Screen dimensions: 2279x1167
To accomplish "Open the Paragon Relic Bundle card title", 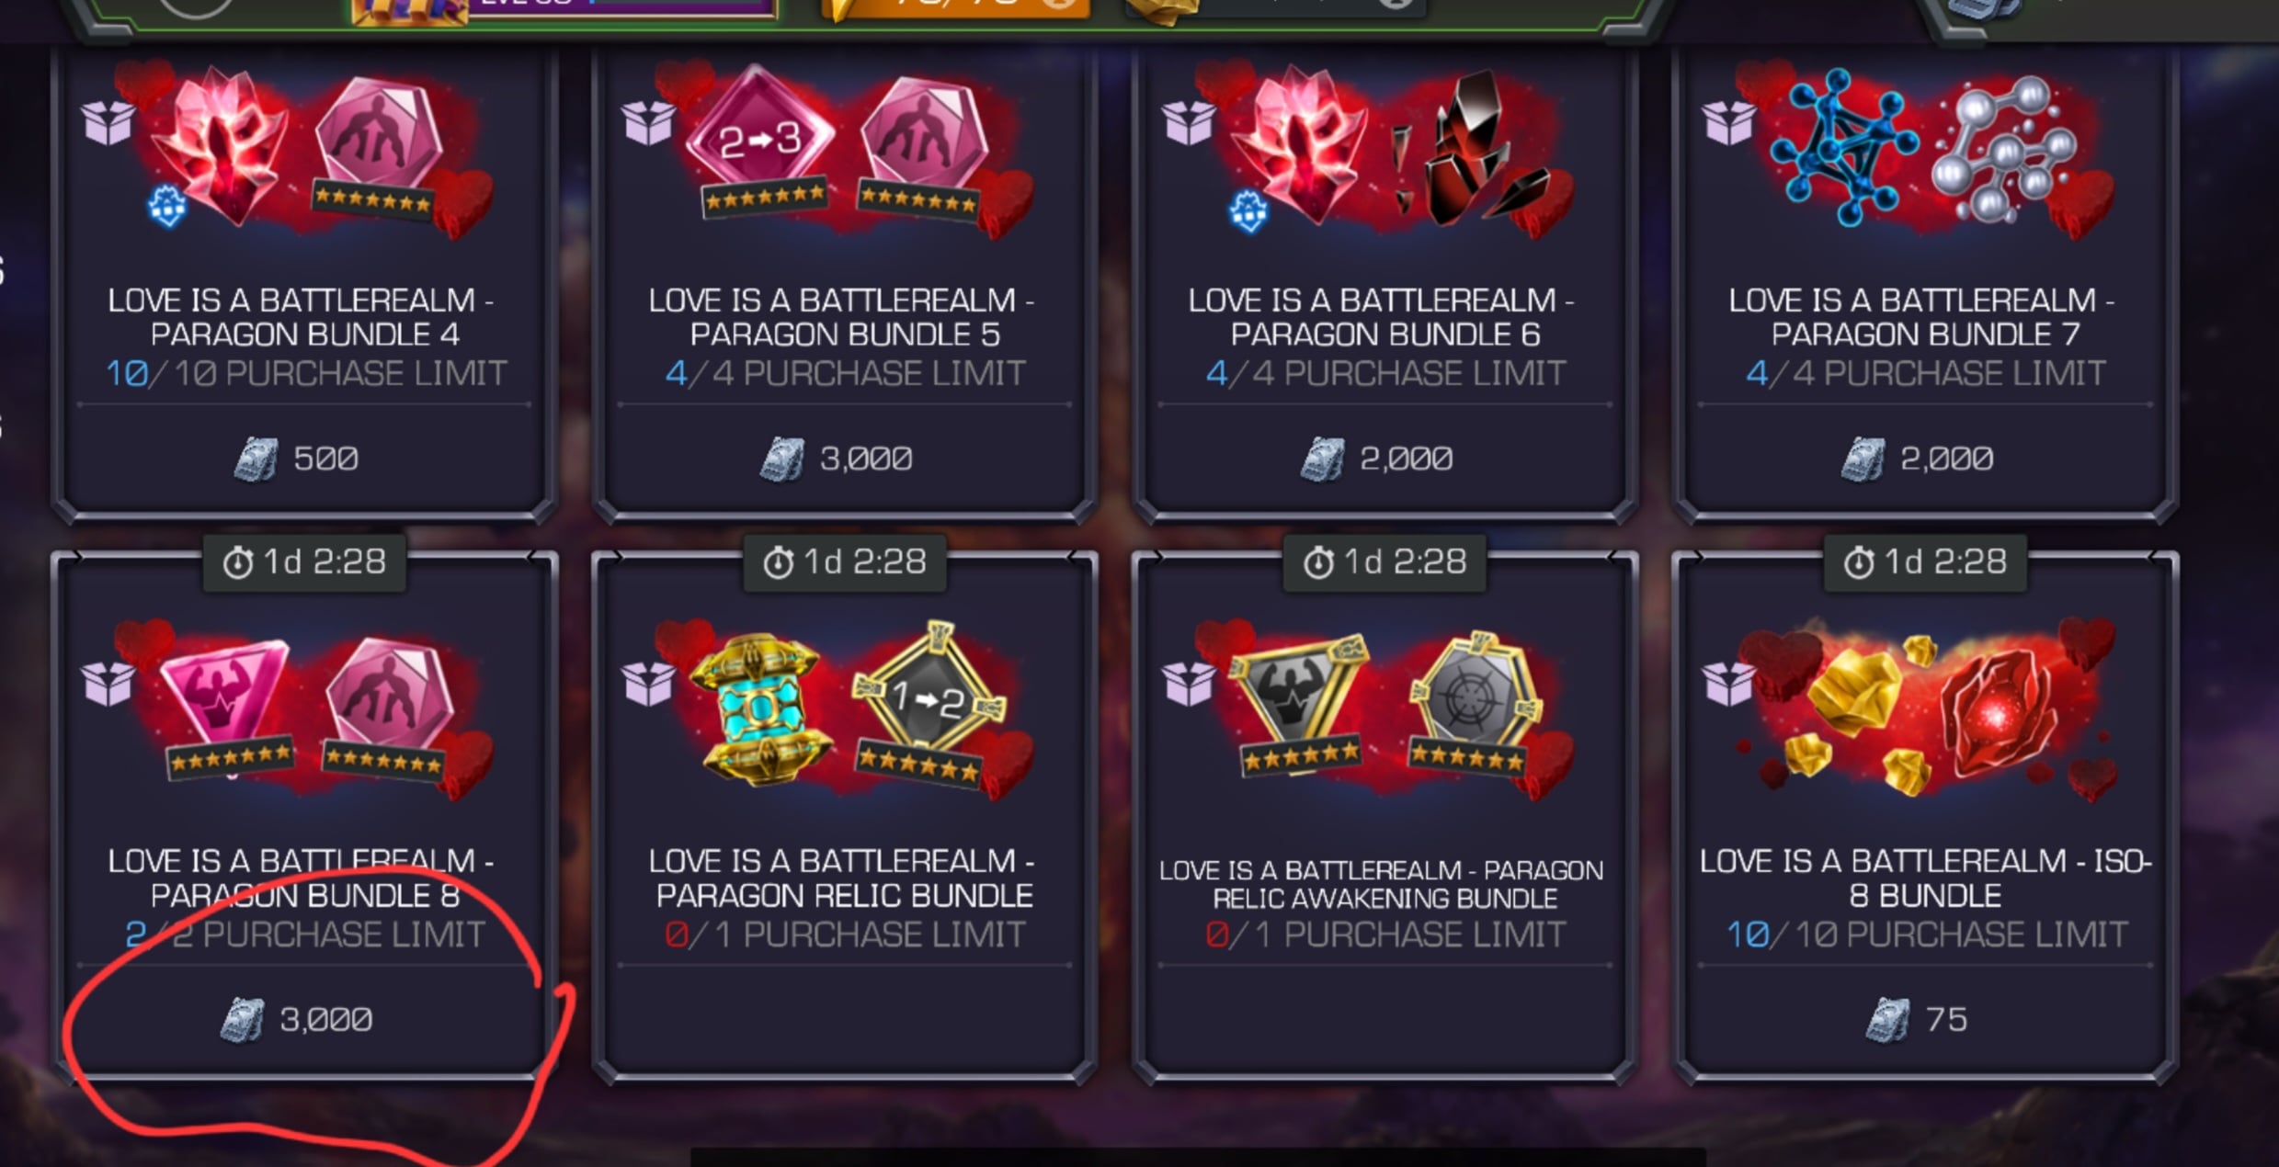I will [843, 878].
